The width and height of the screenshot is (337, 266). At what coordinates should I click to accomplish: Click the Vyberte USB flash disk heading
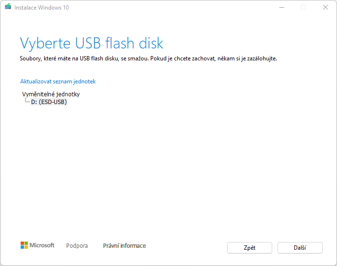coord(92,43)
